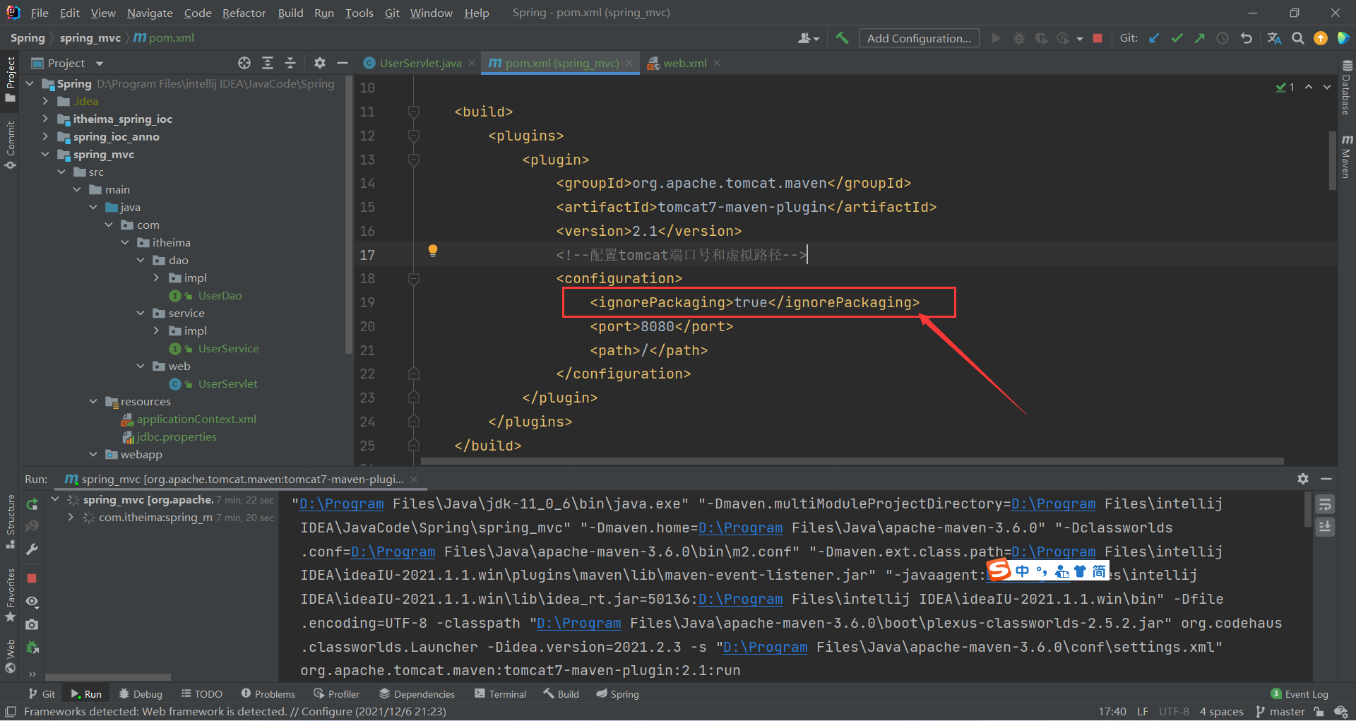The width and height of the screenshot is (1356, 721).
Task: Expand the webapp folder
Action: (93, 454)
